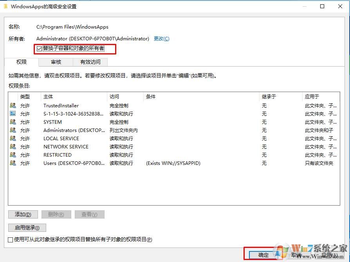Toggle 替换子容器和对象的所有者 checkbox
The width and height of the screenshot is (350, 262).
click(39, 49)
